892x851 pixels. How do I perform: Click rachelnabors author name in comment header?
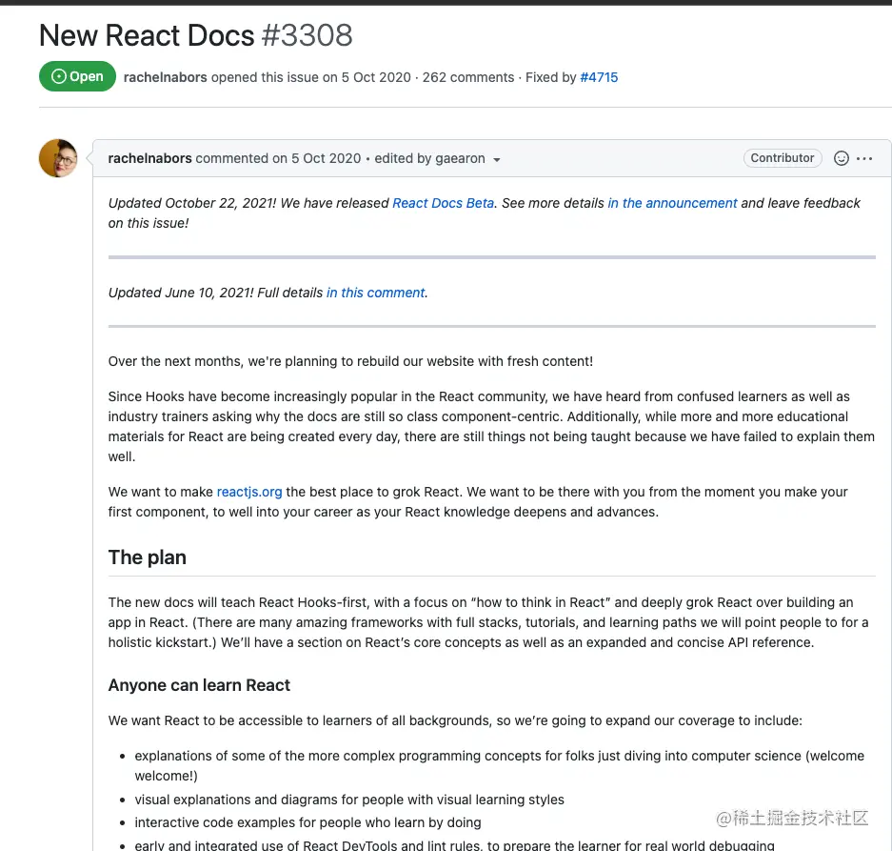[149, 158]
